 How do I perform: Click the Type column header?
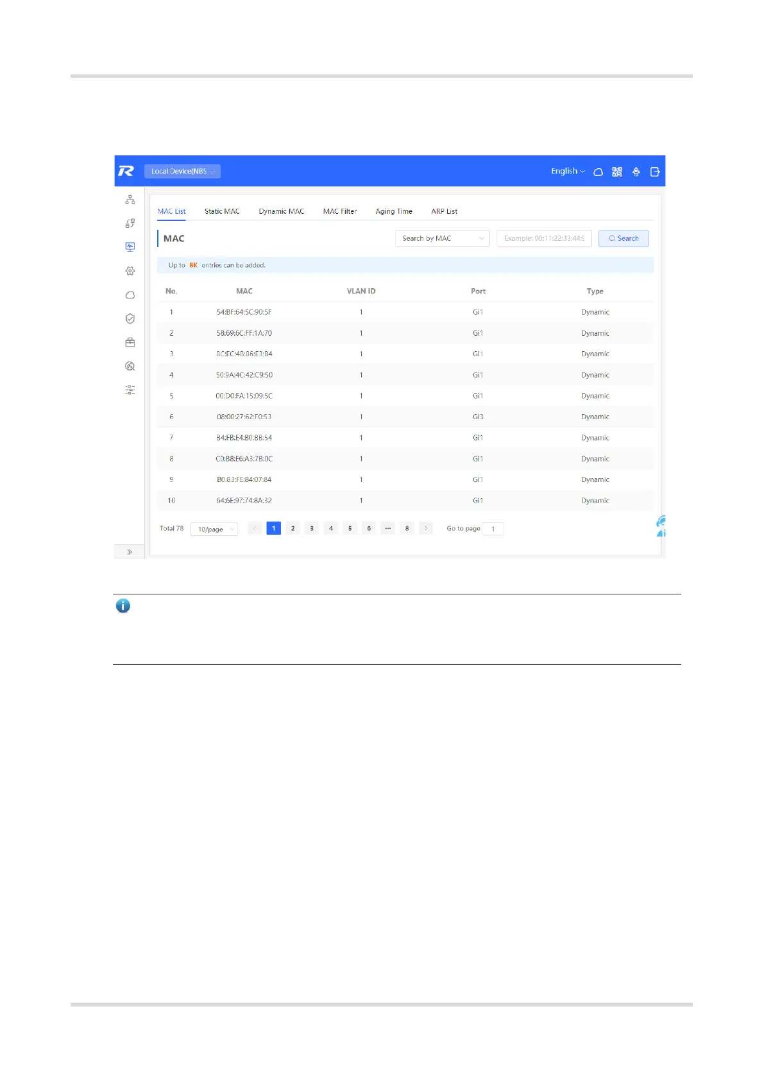(595, 291)
